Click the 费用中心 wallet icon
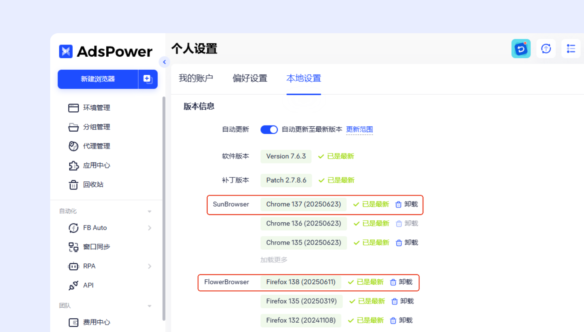Image resolution: width=584 pixels, height=332 pixels. click(73, 323)
